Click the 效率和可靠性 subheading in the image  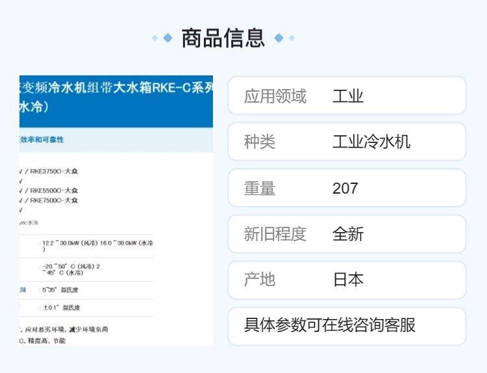click(42, 140)
